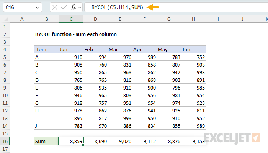Click cell 946 in row 10
Image resolution: width=268 pixels, height=153 pixels.
point(71,96)
